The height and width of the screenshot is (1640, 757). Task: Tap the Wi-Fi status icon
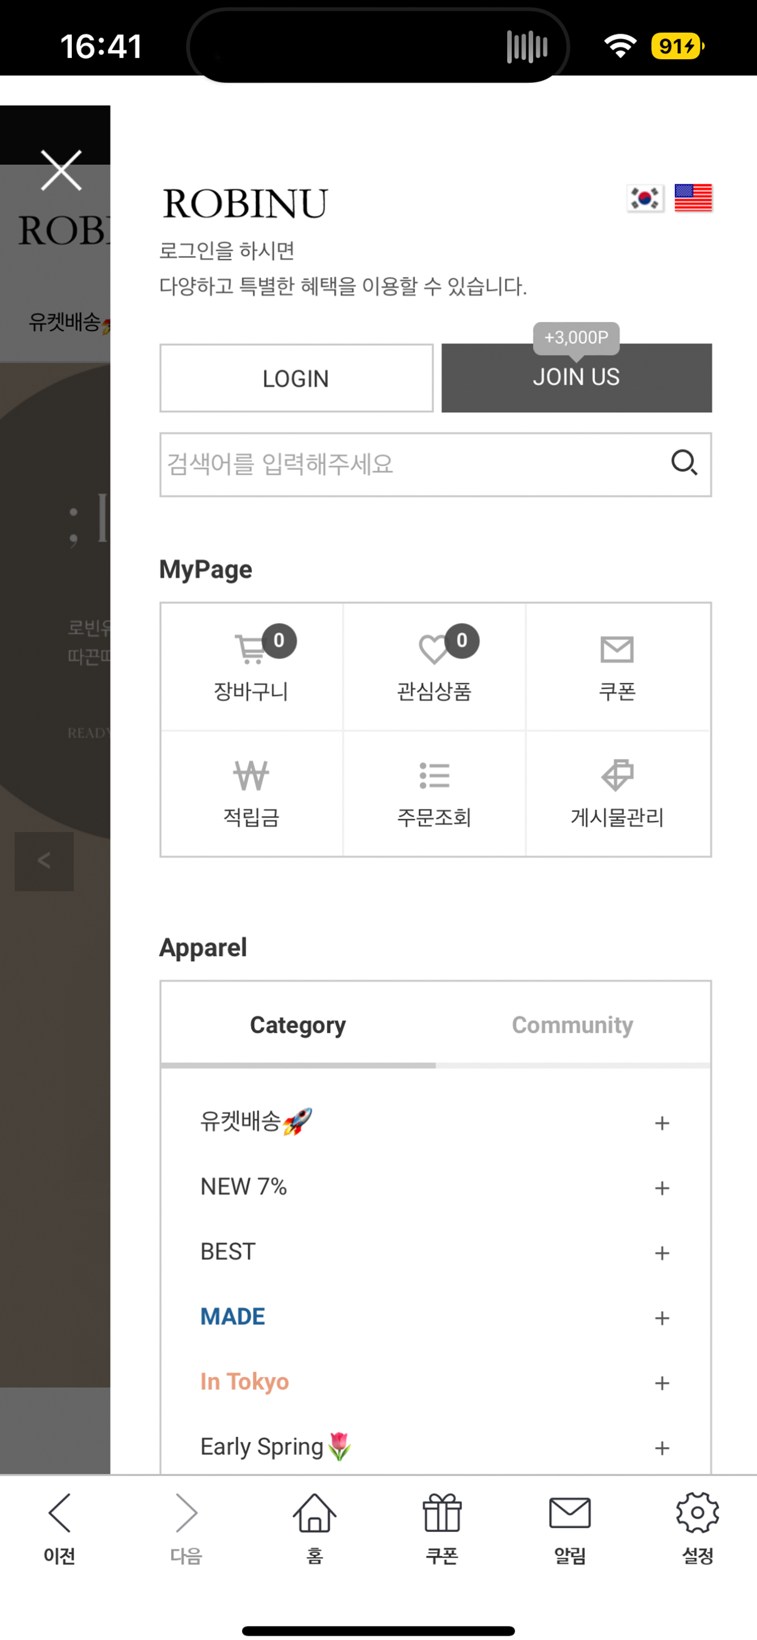click(x=620, y=46)
